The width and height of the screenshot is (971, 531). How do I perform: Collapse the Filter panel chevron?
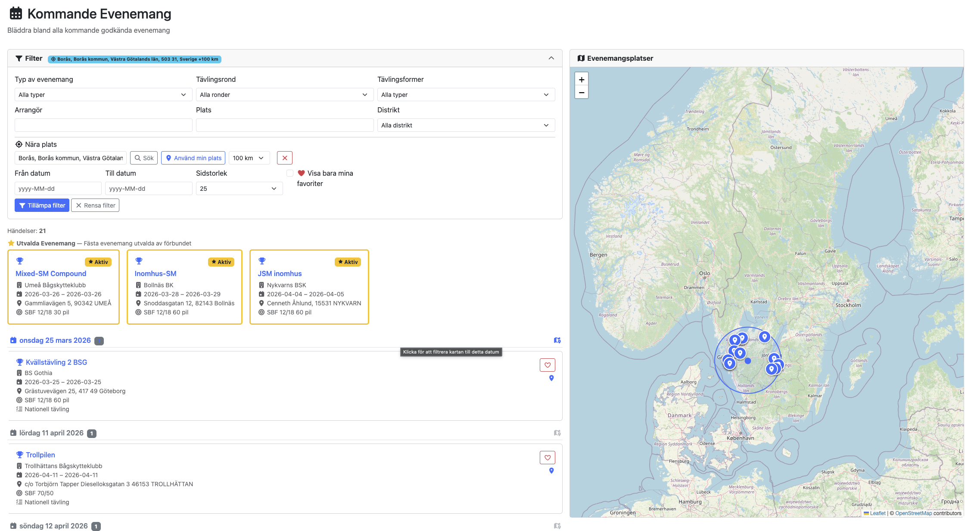(x=551, y=58)
